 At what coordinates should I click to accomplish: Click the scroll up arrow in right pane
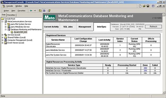[164, 15]
